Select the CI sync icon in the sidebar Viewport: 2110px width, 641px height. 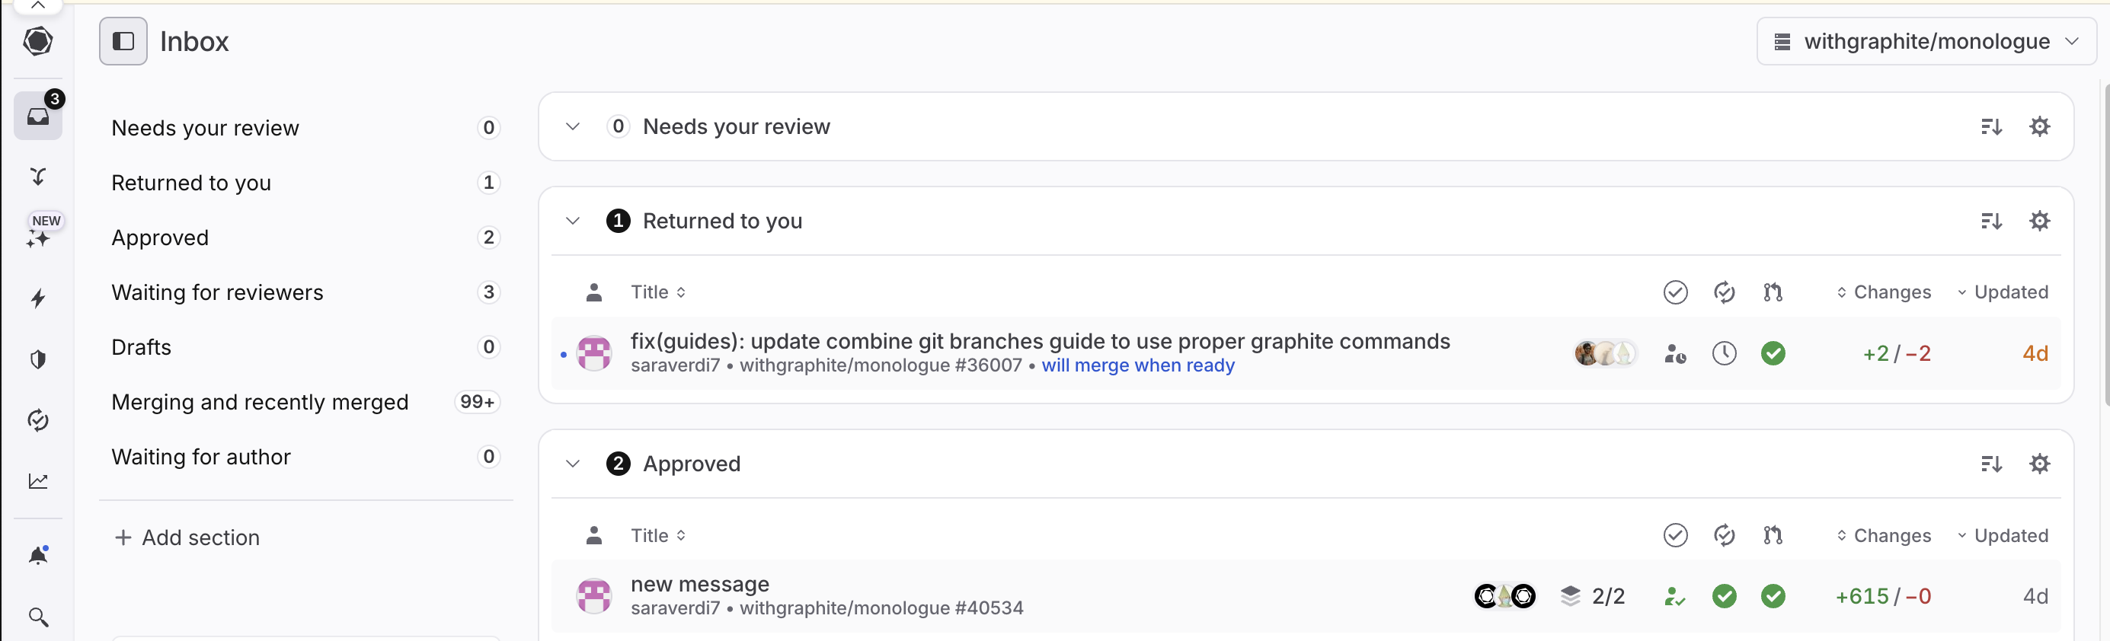point(39,420)
